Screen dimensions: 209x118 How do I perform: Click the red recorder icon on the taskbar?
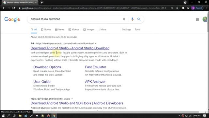click(49, 116)
